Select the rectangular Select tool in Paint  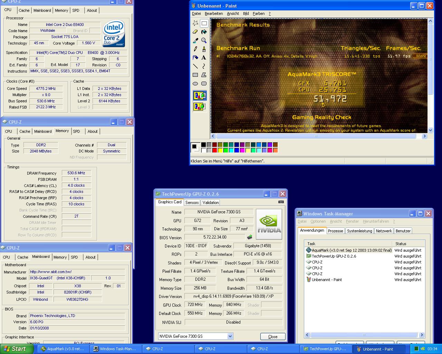click(x=204, y=23)
